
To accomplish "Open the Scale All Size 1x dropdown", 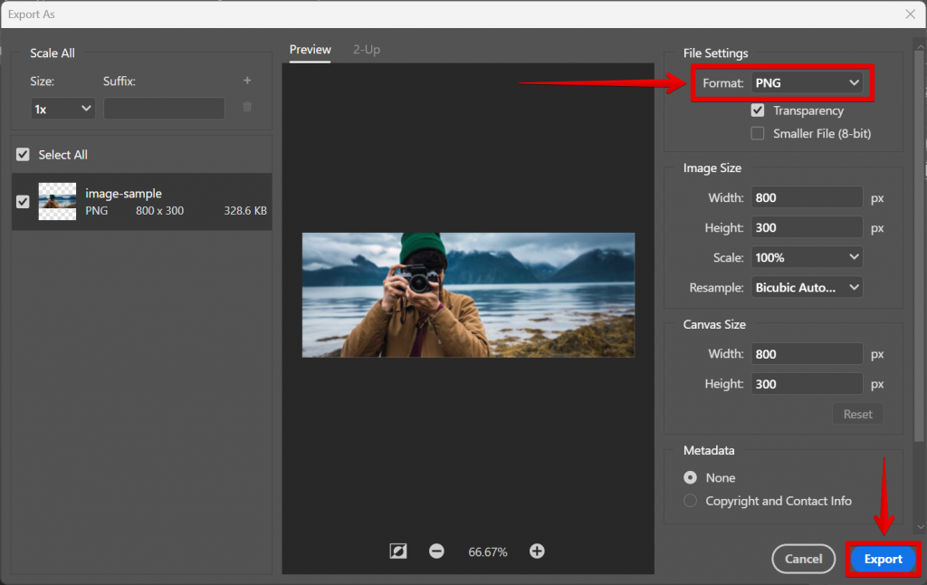I will click(63, 109).
